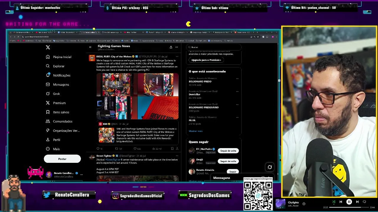This screenshot has width=378, height=212.
Task: Open Grok in the sidebar
Action: 53,94
